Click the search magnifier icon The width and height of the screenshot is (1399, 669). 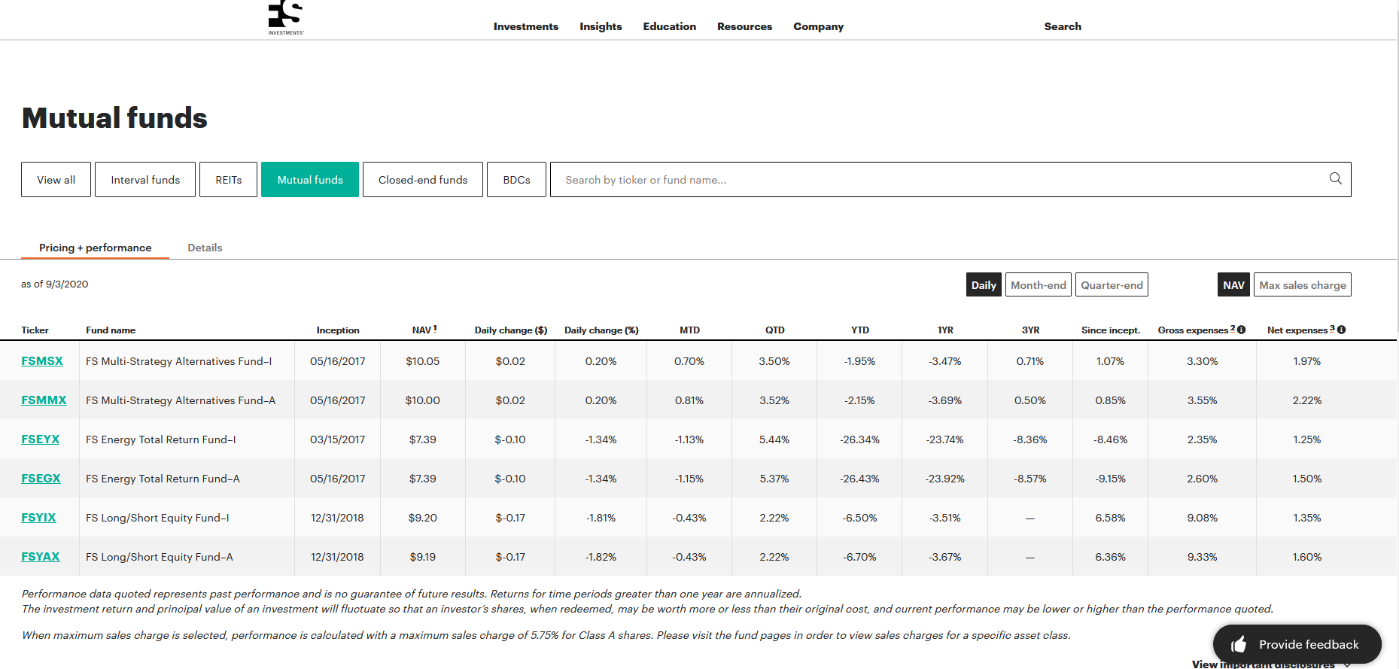click(x=1335, y=178)
